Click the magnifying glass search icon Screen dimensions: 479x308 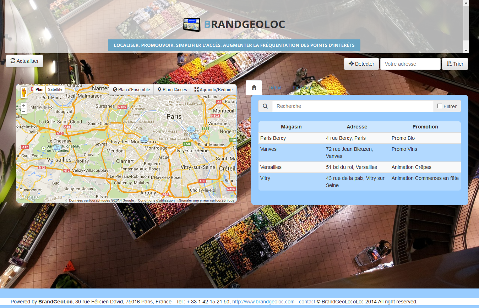(x=265, y=106)
